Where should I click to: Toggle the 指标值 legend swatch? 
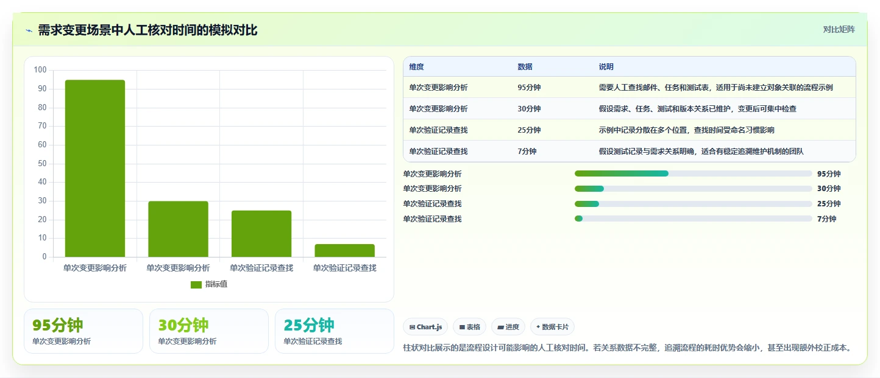196,284
